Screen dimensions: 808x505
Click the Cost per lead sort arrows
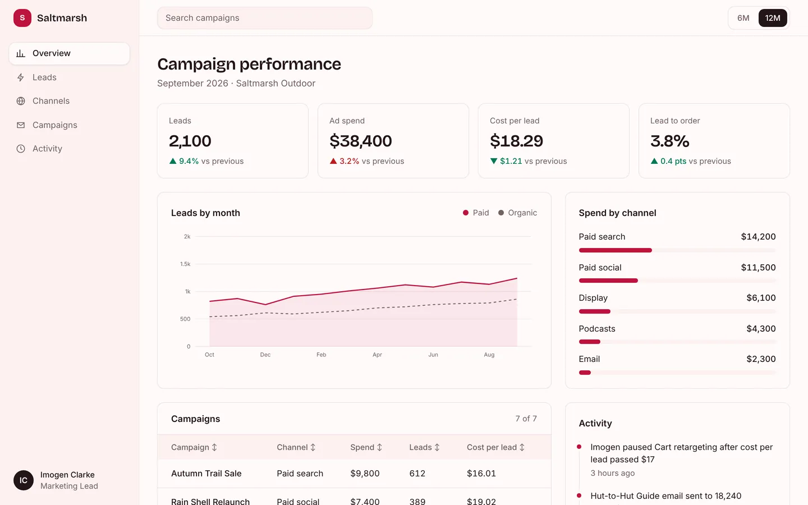coord(522,447)
